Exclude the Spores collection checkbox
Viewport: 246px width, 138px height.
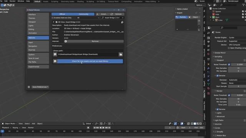pos(243,11)
